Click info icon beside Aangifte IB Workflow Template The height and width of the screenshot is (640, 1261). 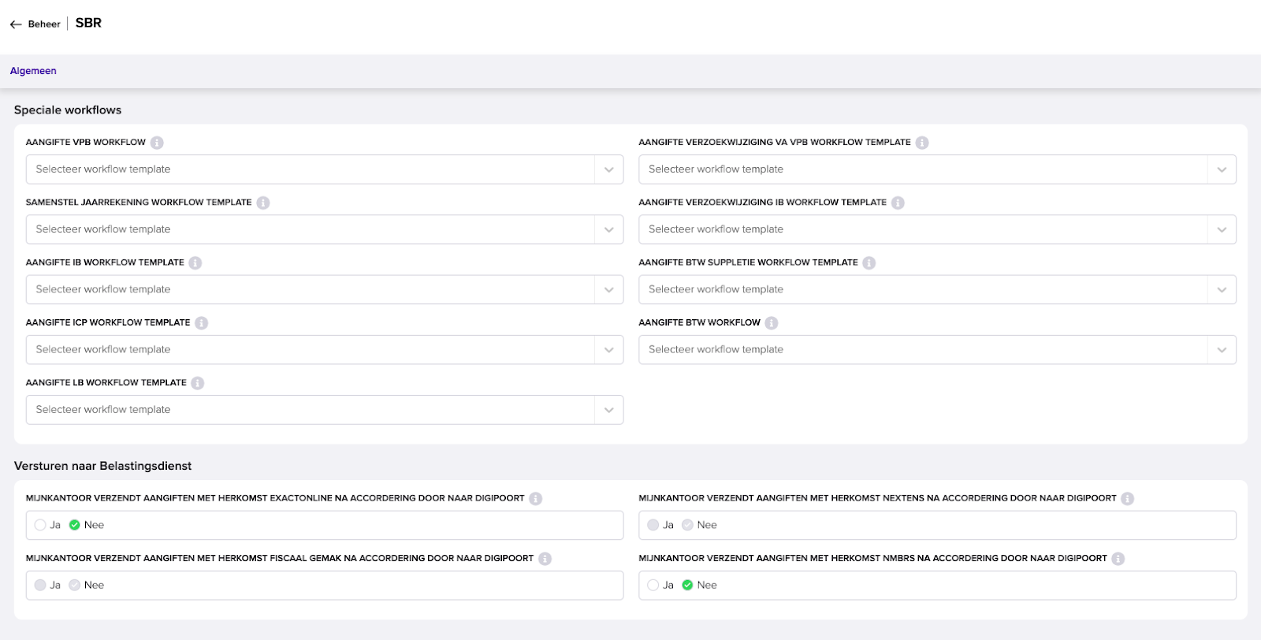[x=195, y=263]
